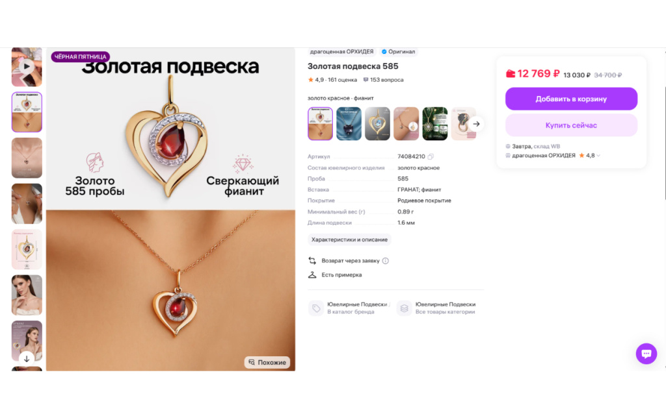Expand the seller rating dropdown

(598, 156)
